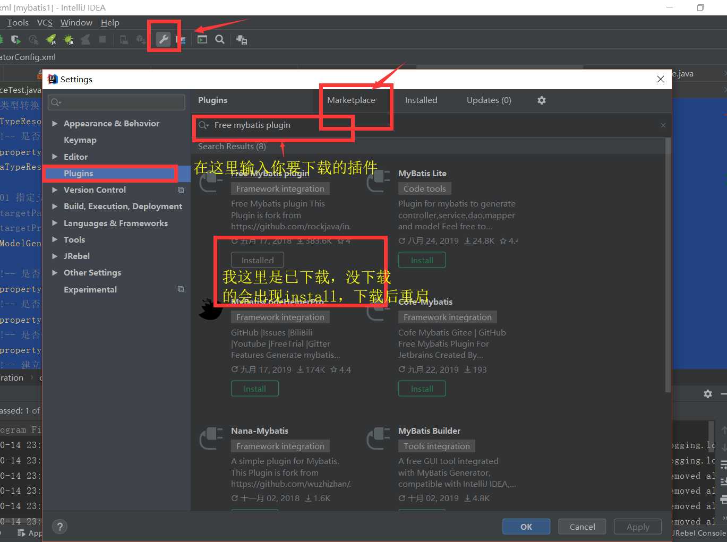Click the toolbar icon after the magnifier
The width and height of the screenshot is (727, 542).
242,40
